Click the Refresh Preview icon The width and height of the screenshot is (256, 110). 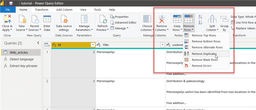point(103,19)
